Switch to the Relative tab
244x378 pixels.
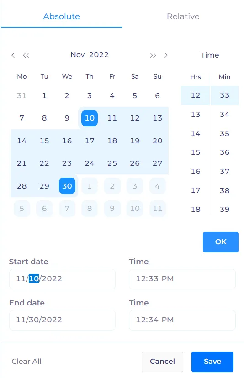[x=183, y=16]
